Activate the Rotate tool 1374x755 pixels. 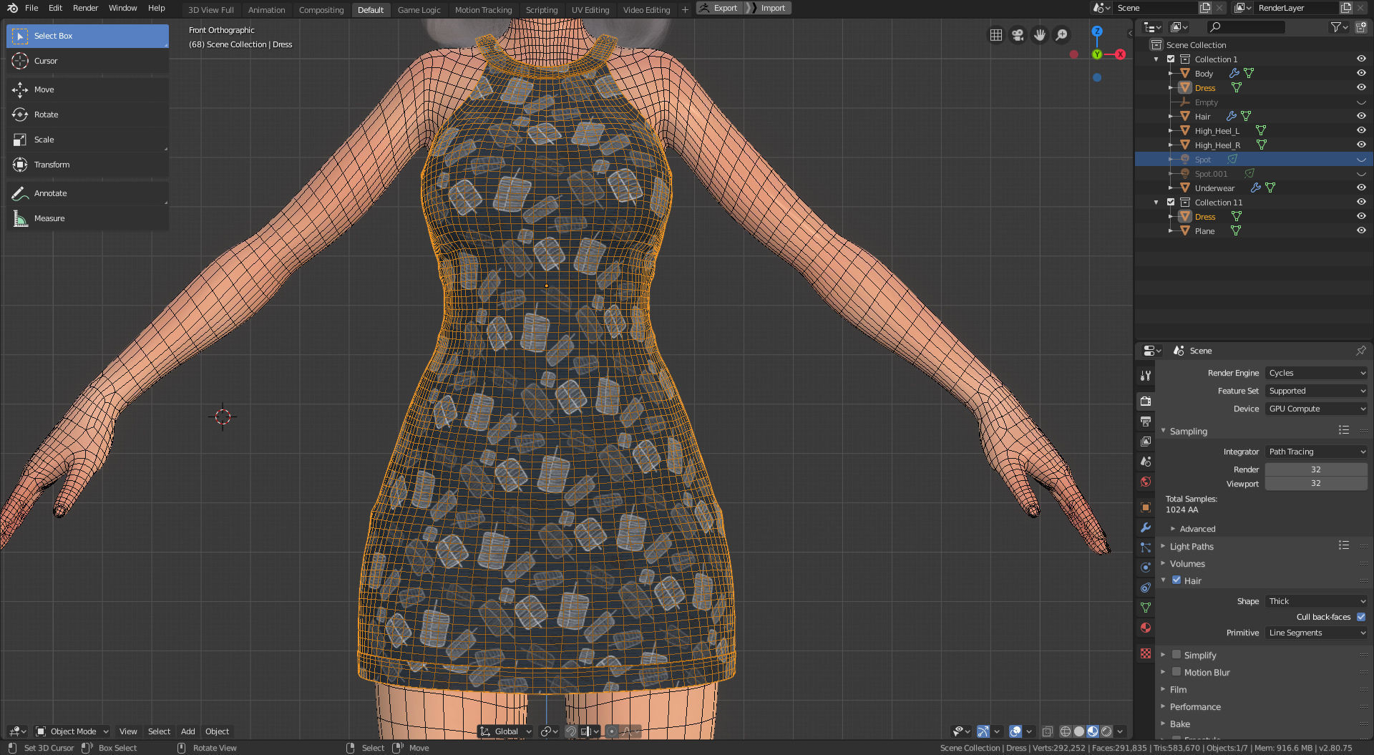pos(87,115)
